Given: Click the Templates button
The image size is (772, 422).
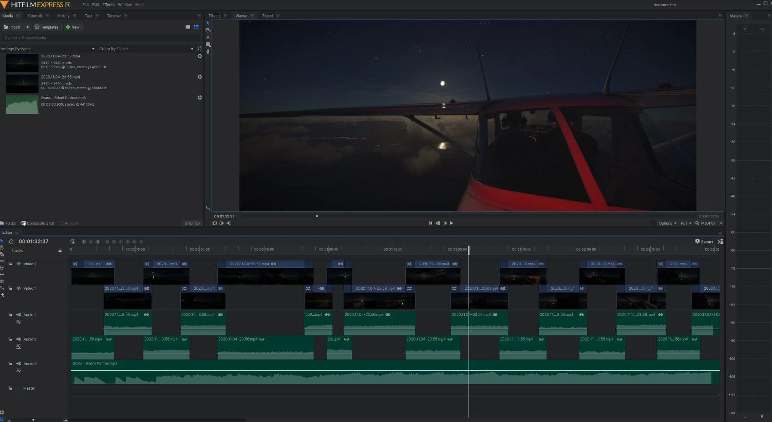Looking at the screenshot, I should [x=47, y=27].
